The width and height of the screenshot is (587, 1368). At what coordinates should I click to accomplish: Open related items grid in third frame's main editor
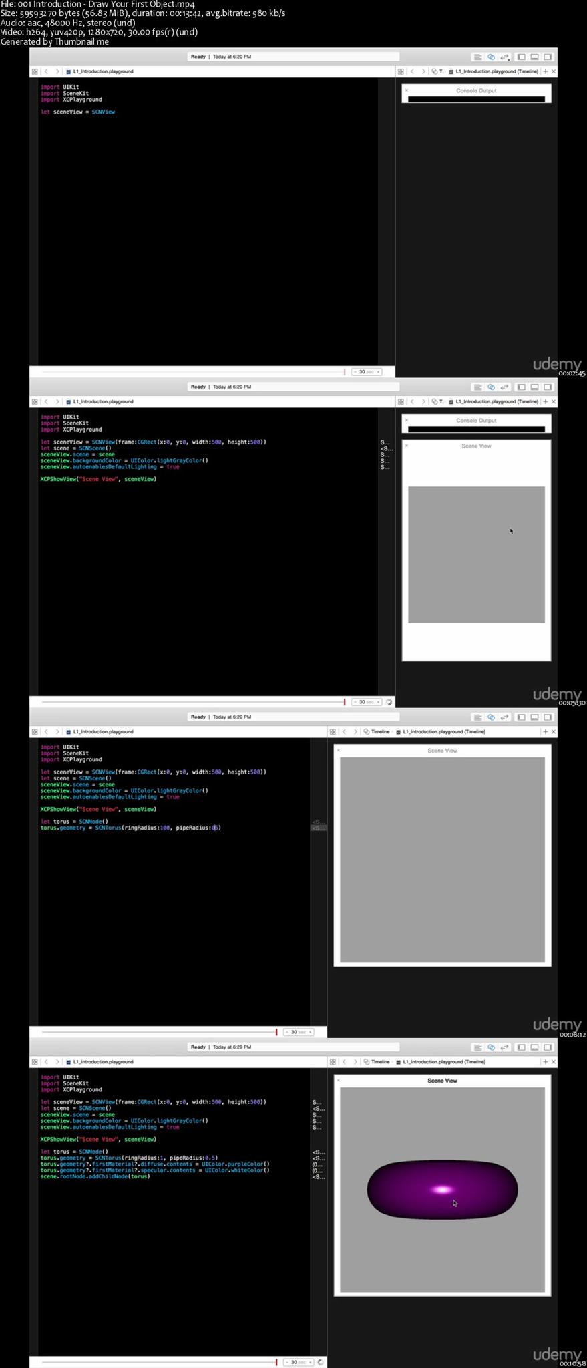pos(35,732)
